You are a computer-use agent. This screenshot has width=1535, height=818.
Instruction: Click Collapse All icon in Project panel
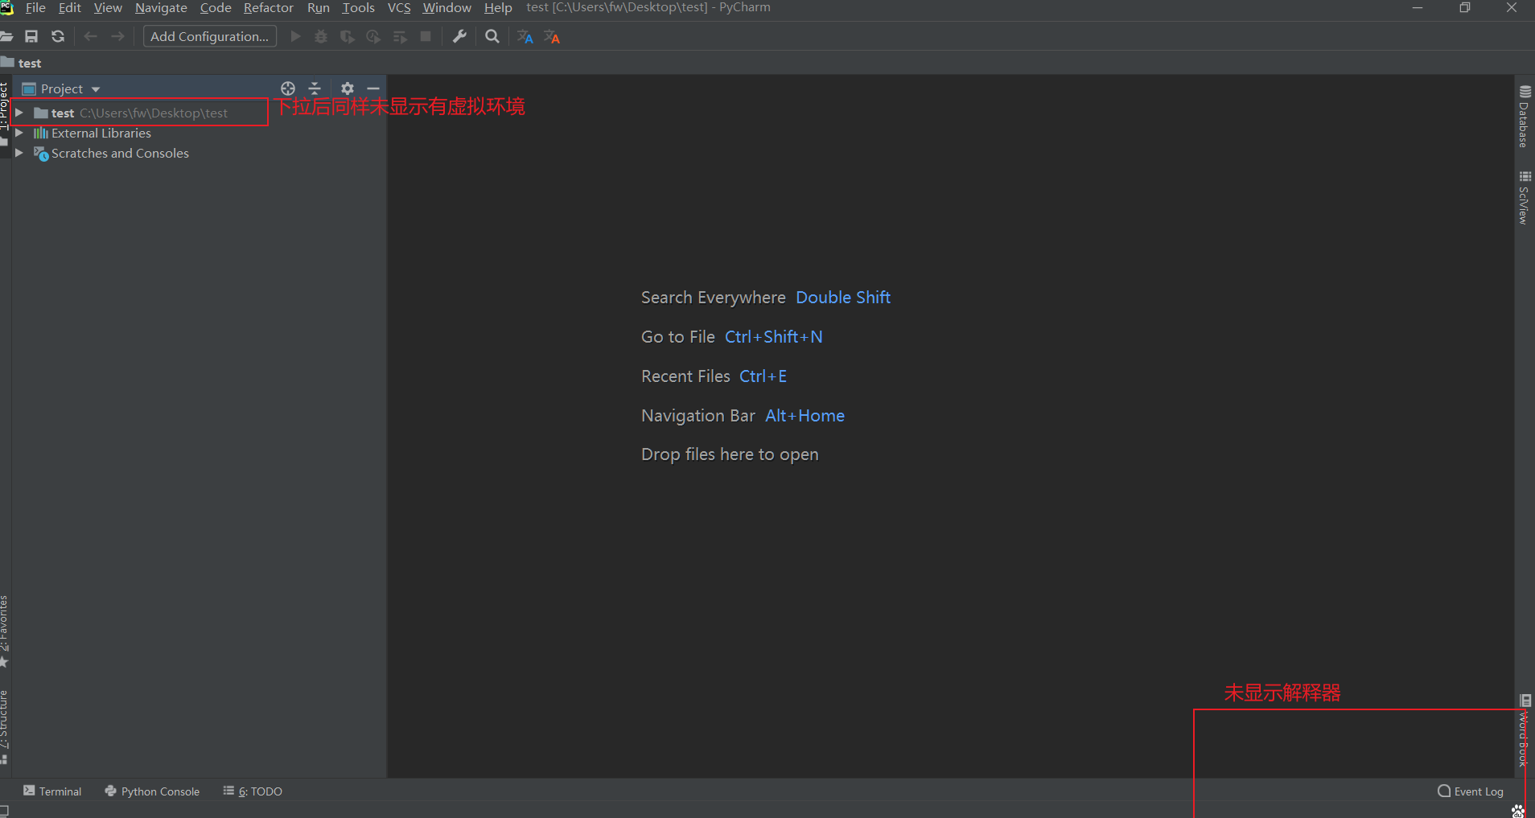click(x=315, y=88)
